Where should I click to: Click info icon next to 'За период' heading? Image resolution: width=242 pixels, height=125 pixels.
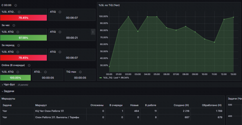point(19,45)
